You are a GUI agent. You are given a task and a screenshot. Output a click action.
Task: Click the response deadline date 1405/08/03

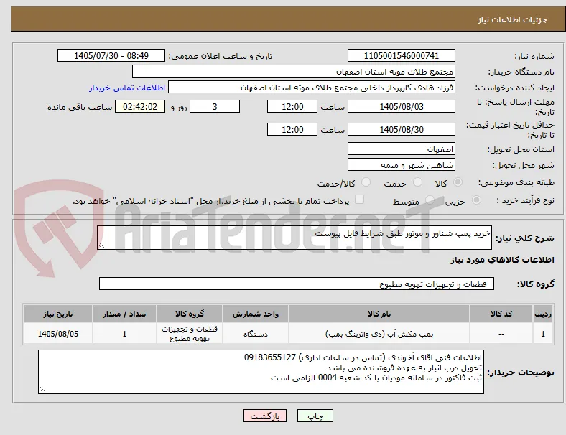[401, 106]
